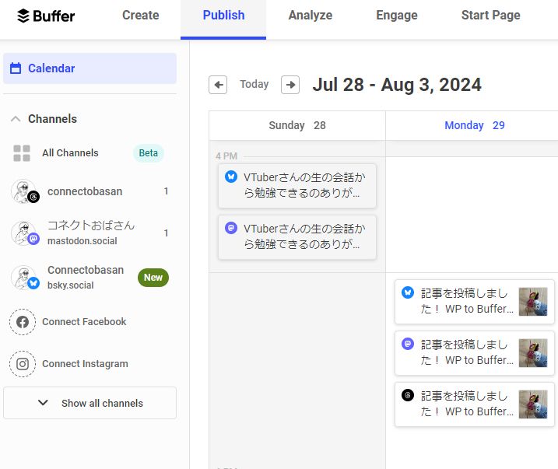Viewport: 558px width, 469px height.
Task: Click the Calendar icon in sidebar
Action: (x=16, y=68)
